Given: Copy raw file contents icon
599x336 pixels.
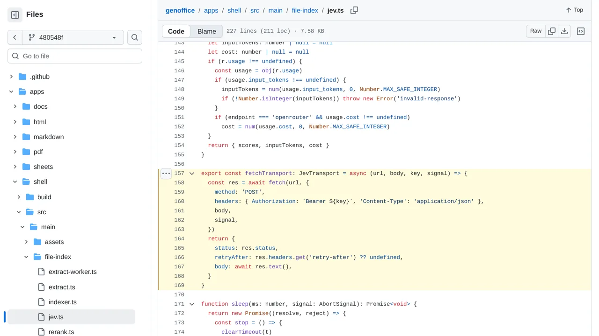Looking at the screenshot, I should [x=552, y=31].
